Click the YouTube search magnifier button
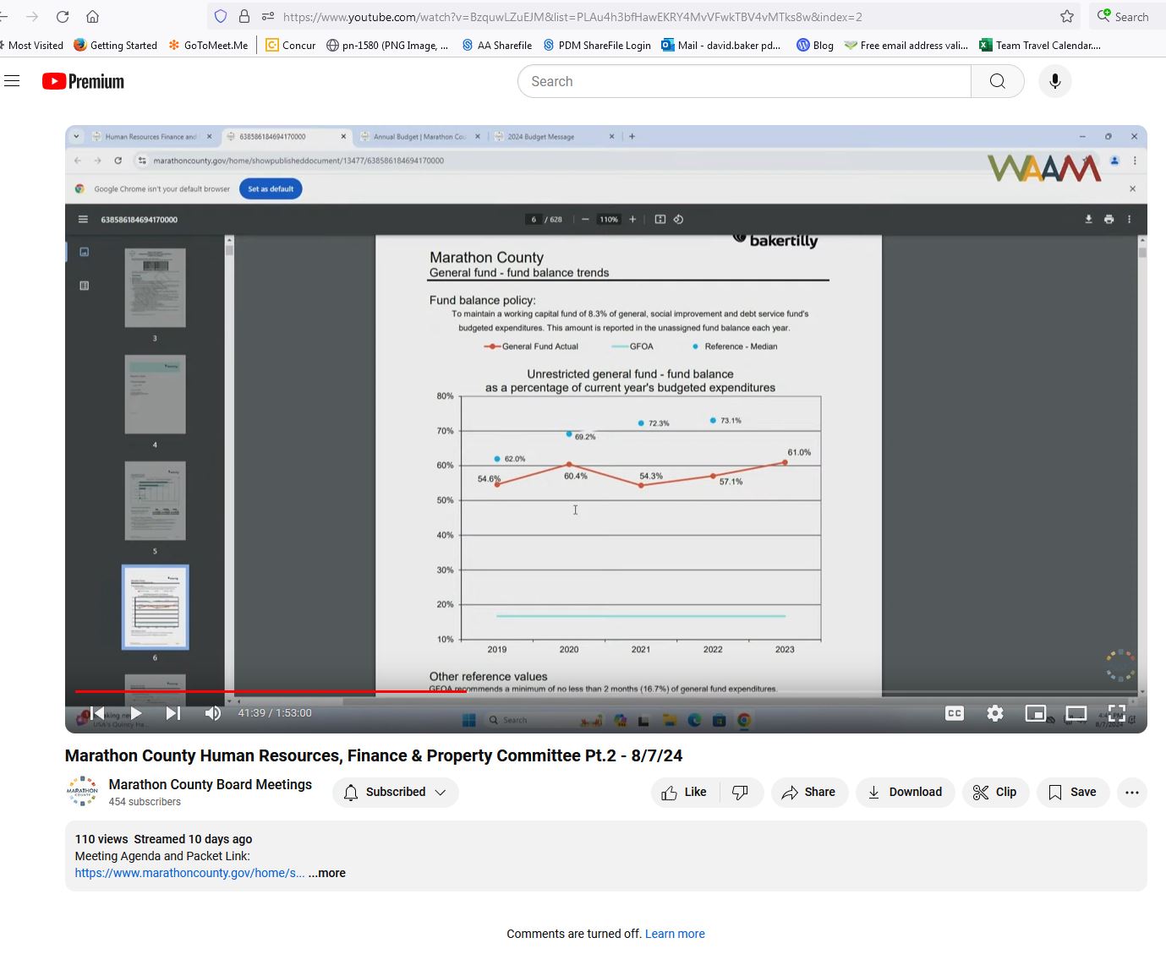 [997, 81]
